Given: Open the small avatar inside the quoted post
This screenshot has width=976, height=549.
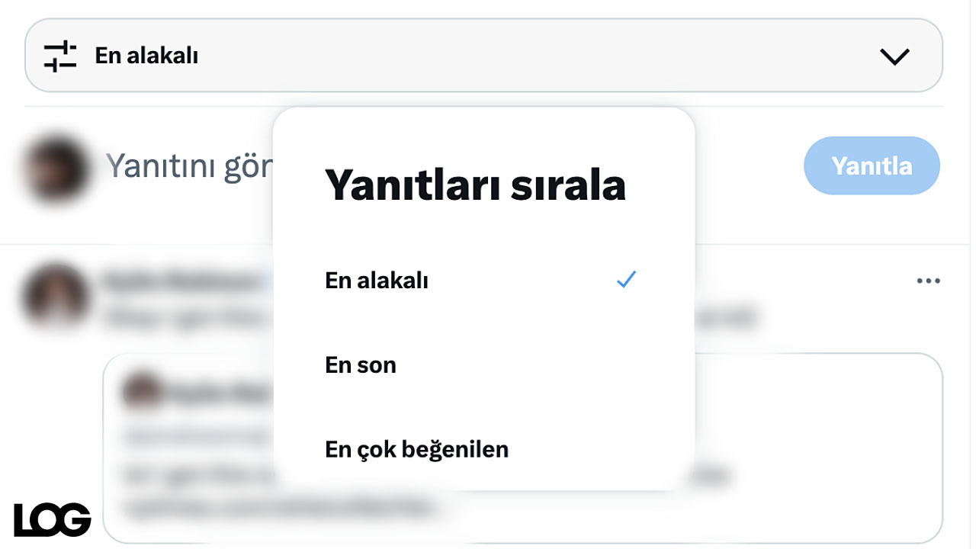Looking at the screenshot, I should pos(142,391).
